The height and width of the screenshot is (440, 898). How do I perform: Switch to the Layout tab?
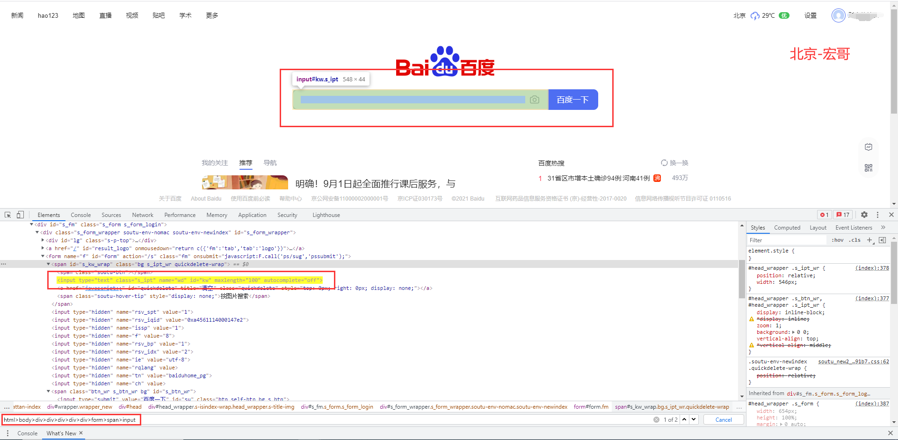pos(818,228)
